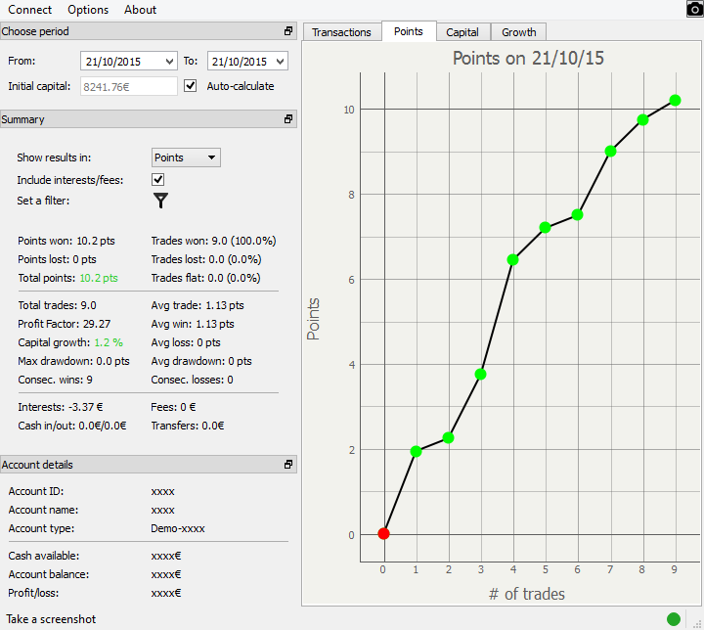Click the 'Max drawdown: 0.0 pts' text

click(x=73, y=361)
